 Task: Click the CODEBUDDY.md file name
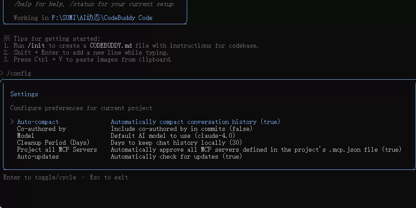coord(110,45)
